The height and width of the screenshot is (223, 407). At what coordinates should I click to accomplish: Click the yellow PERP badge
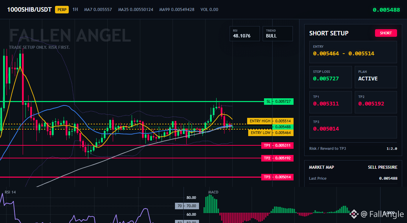[62, 10]
